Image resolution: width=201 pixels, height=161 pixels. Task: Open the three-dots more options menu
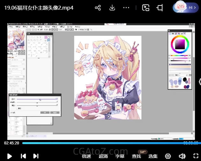[x=126, y=8]
